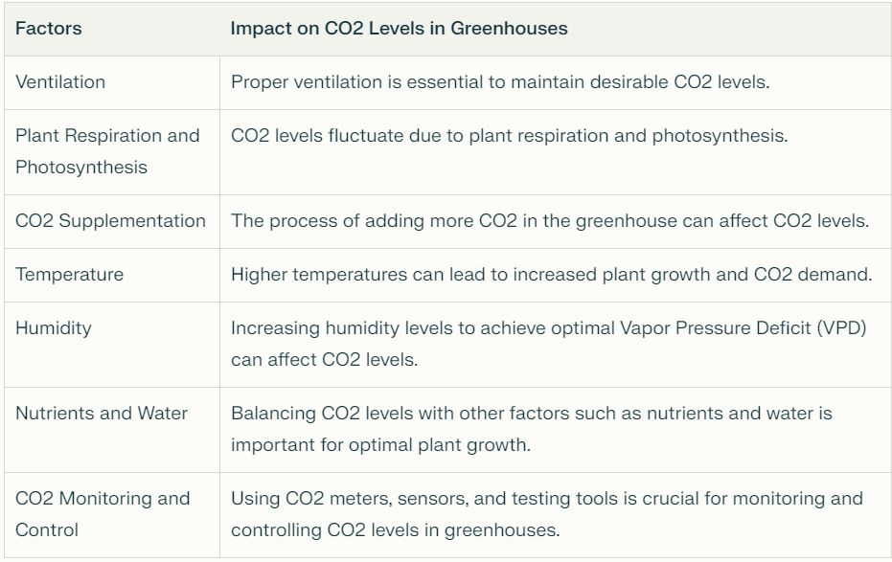Viewport: 892px width, 562px height.
Task: Click the controlling CO2 levels in greenhouses line
Action: click(395, 530)
